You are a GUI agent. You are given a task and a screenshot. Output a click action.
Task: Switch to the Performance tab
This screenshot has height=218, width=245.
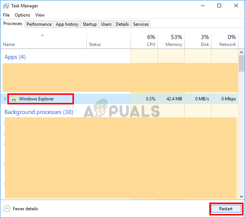(39, 24)
